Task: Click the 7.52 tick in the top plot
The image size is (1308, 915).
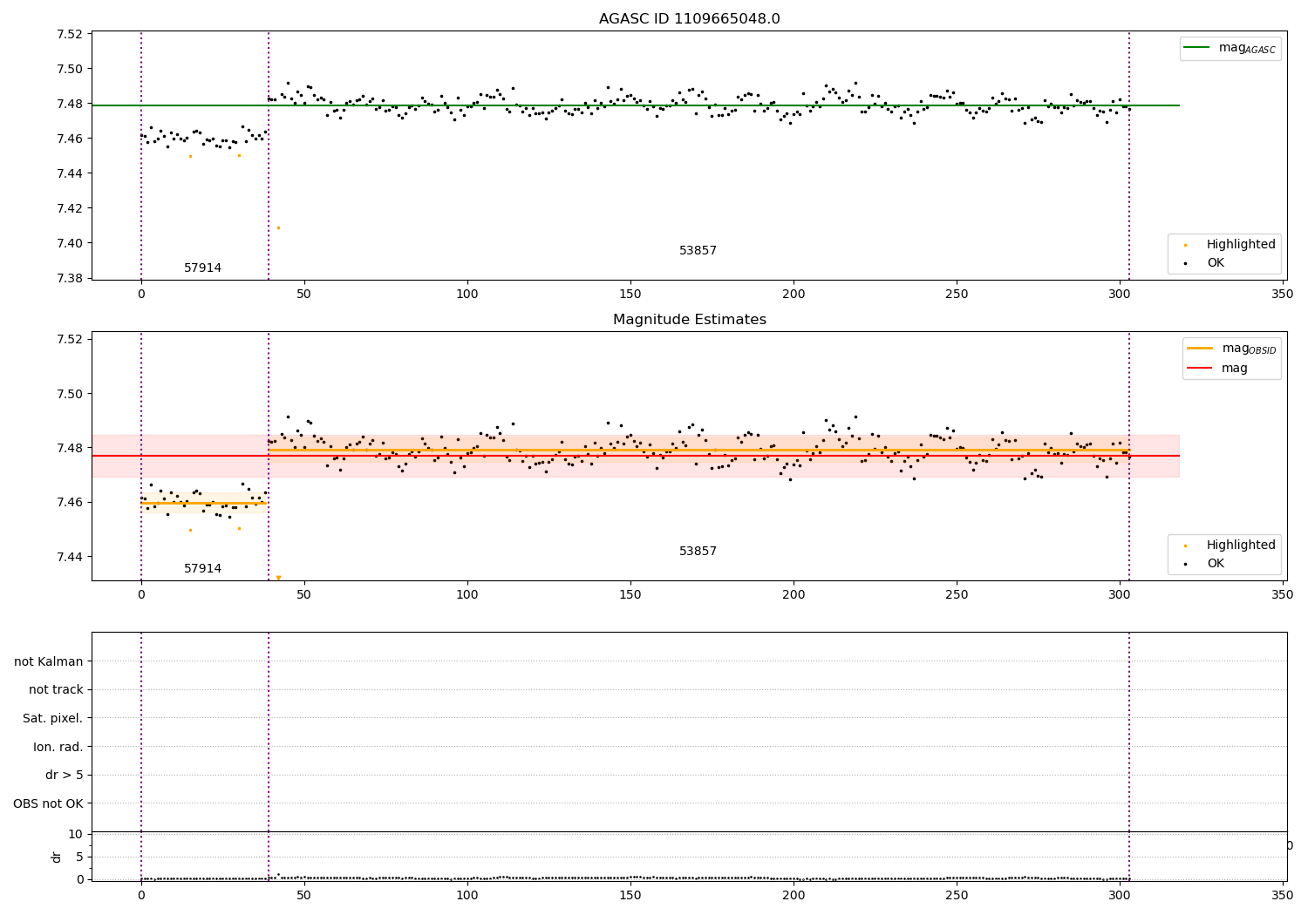Action: [68, 35]
